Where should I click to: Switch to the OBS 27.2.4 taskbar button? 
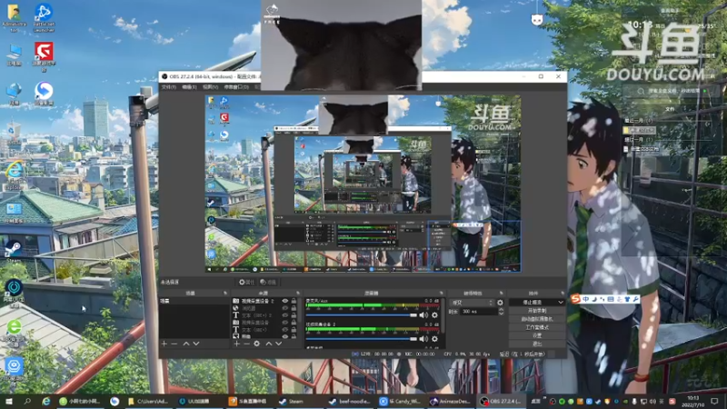tap(501, 401)
